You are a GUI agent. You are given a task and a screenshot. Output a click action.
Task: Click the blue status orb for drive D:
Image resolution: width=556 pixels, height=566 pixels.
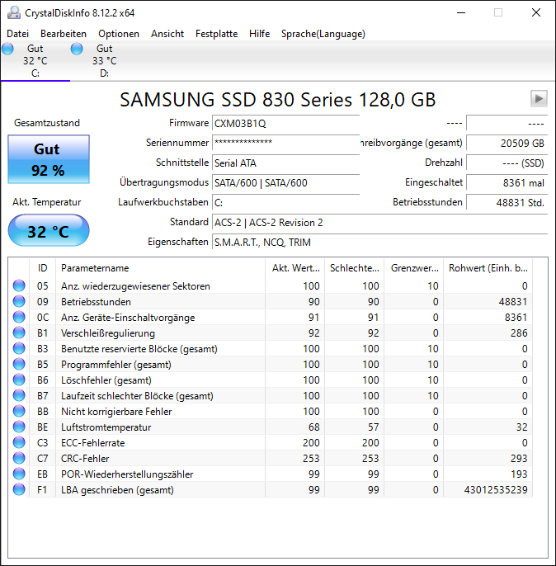pos(77,49)
